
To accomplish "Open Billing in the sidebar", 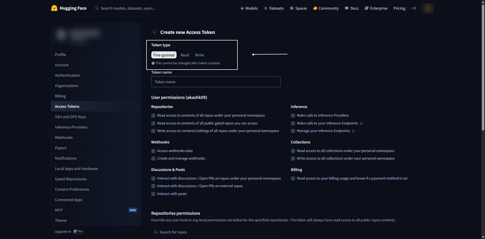I will 96,96.
